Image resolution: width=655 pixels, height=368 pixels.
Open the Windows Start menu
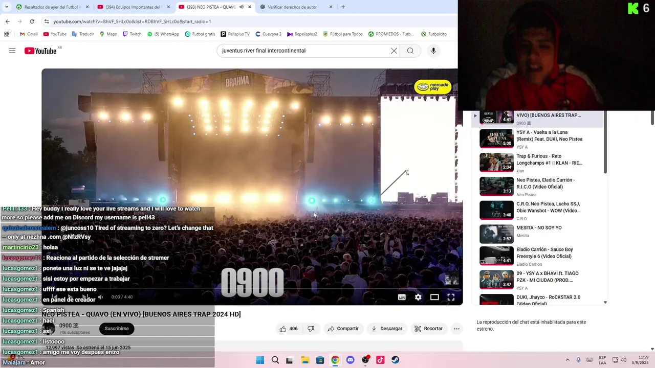(x=260, y=360)
